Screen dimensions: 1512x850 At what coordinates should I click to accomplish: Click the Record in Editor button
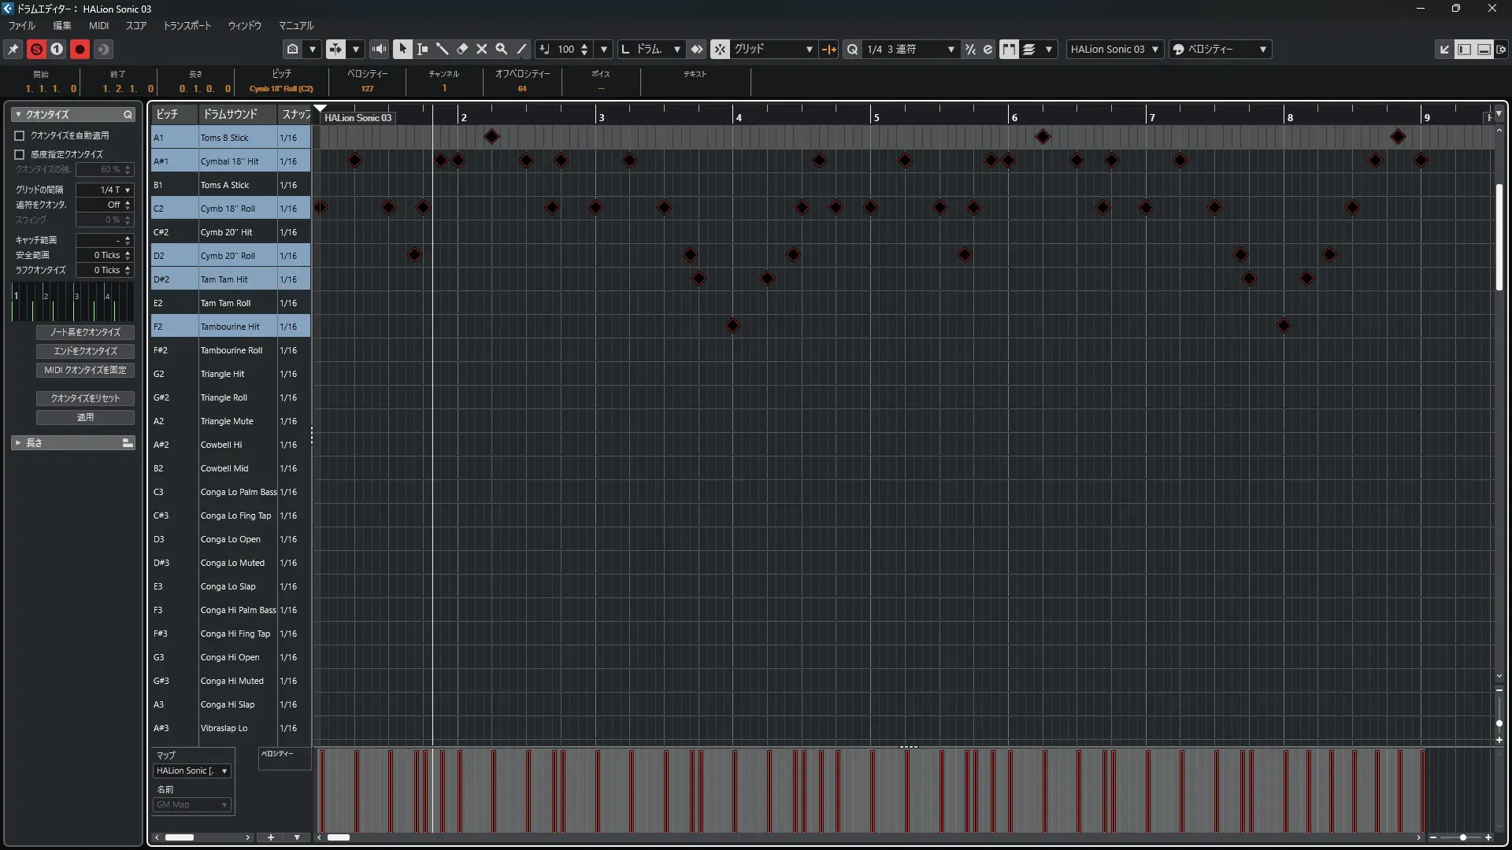(x=80, y=49)
